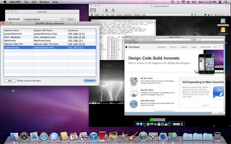Open iChat from the Dock

(x=54, y=136)
